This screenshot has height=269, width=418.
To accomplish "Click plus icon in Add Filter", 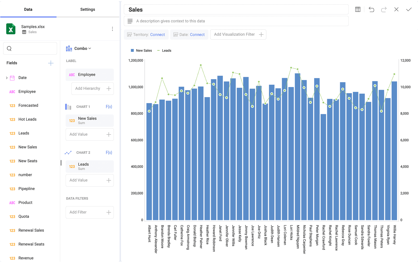I will click(109, 212).
